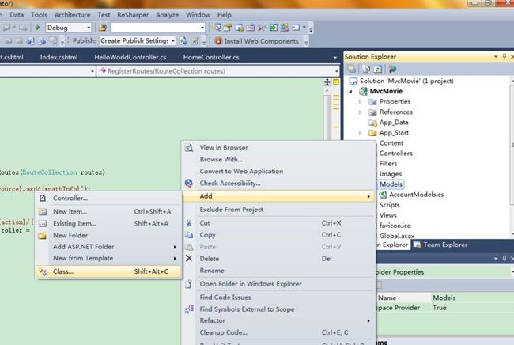Open the Create Publish Settings dropdown
The width and height of the screenshot is (514, 345).
pos(138,40)
